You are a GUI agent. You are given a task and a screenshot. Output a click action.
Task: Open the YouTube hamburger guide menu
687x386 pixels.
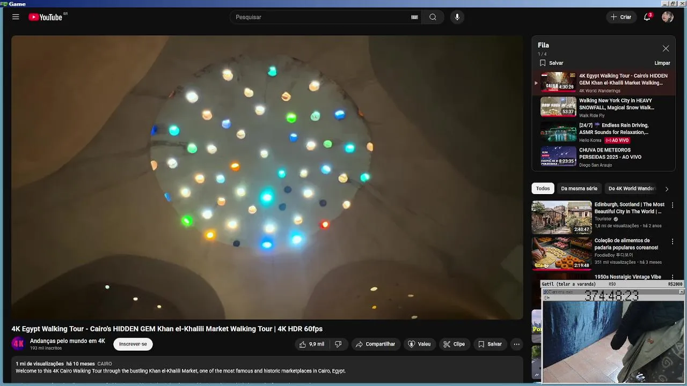click(16, 17)
